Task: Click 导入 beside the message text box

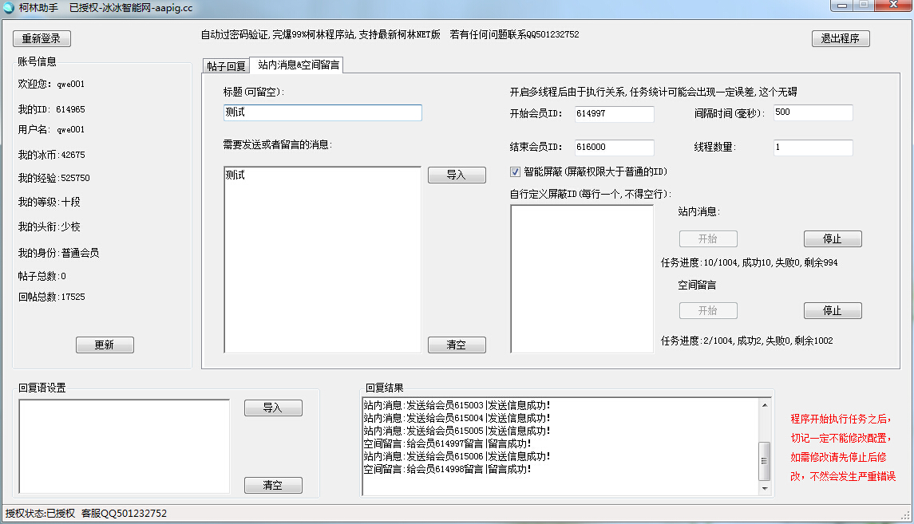Action: [457, 175]
